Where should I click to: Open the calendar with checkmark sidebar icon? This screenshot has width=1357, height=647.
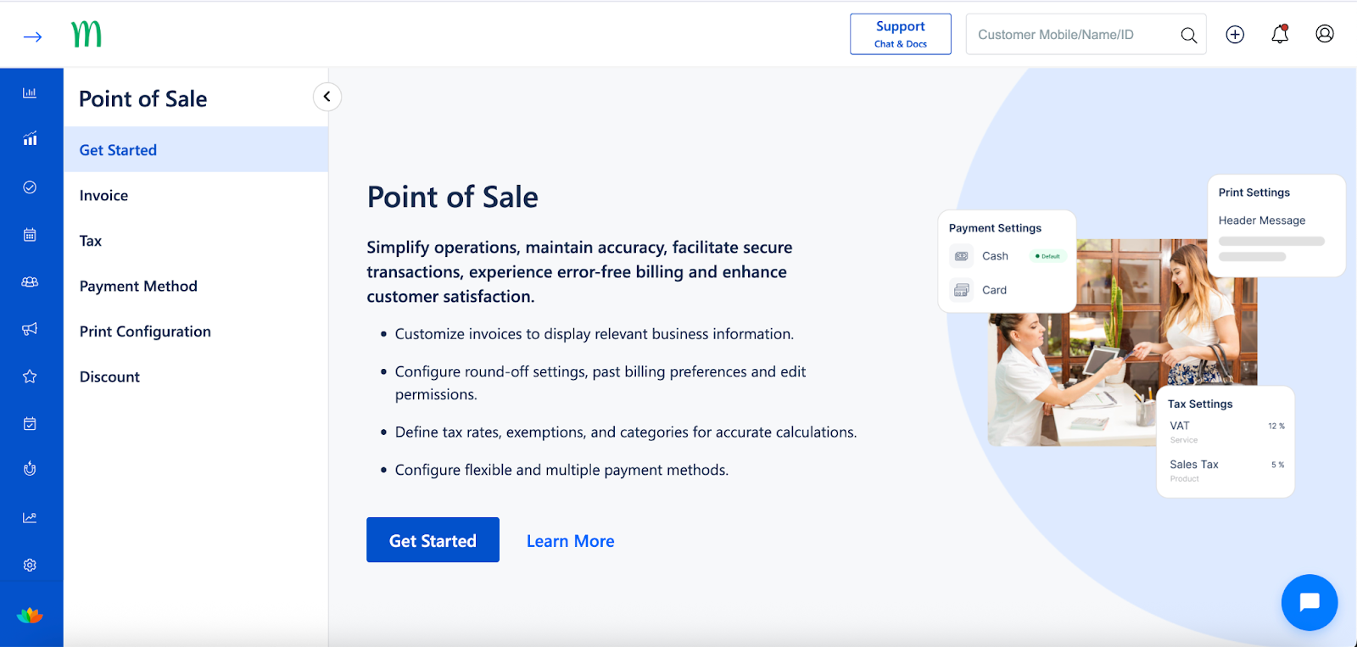tap(30, 423)
